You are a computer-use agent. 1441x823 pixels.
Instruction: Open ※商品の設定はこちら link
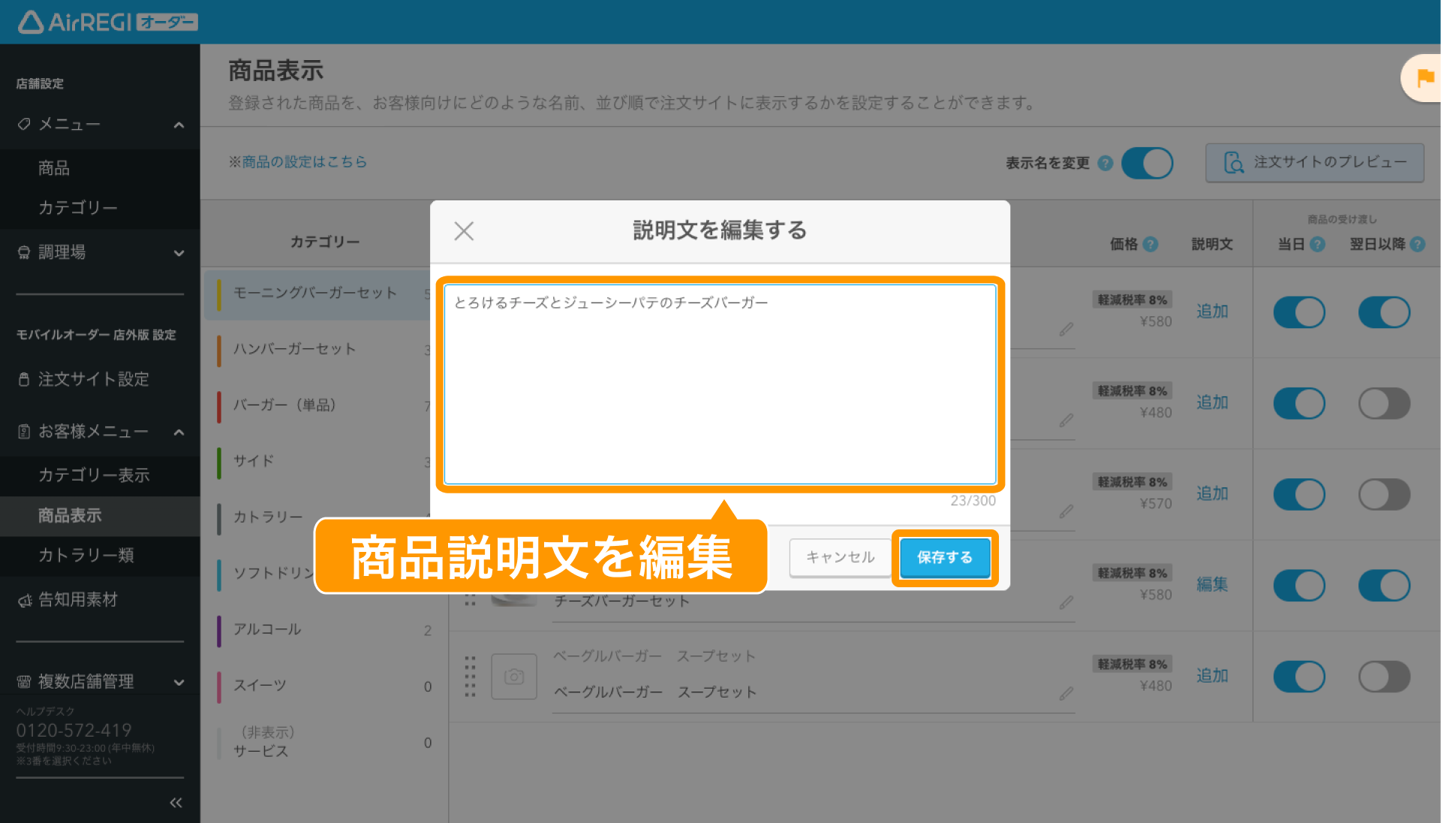click(298, 161)
